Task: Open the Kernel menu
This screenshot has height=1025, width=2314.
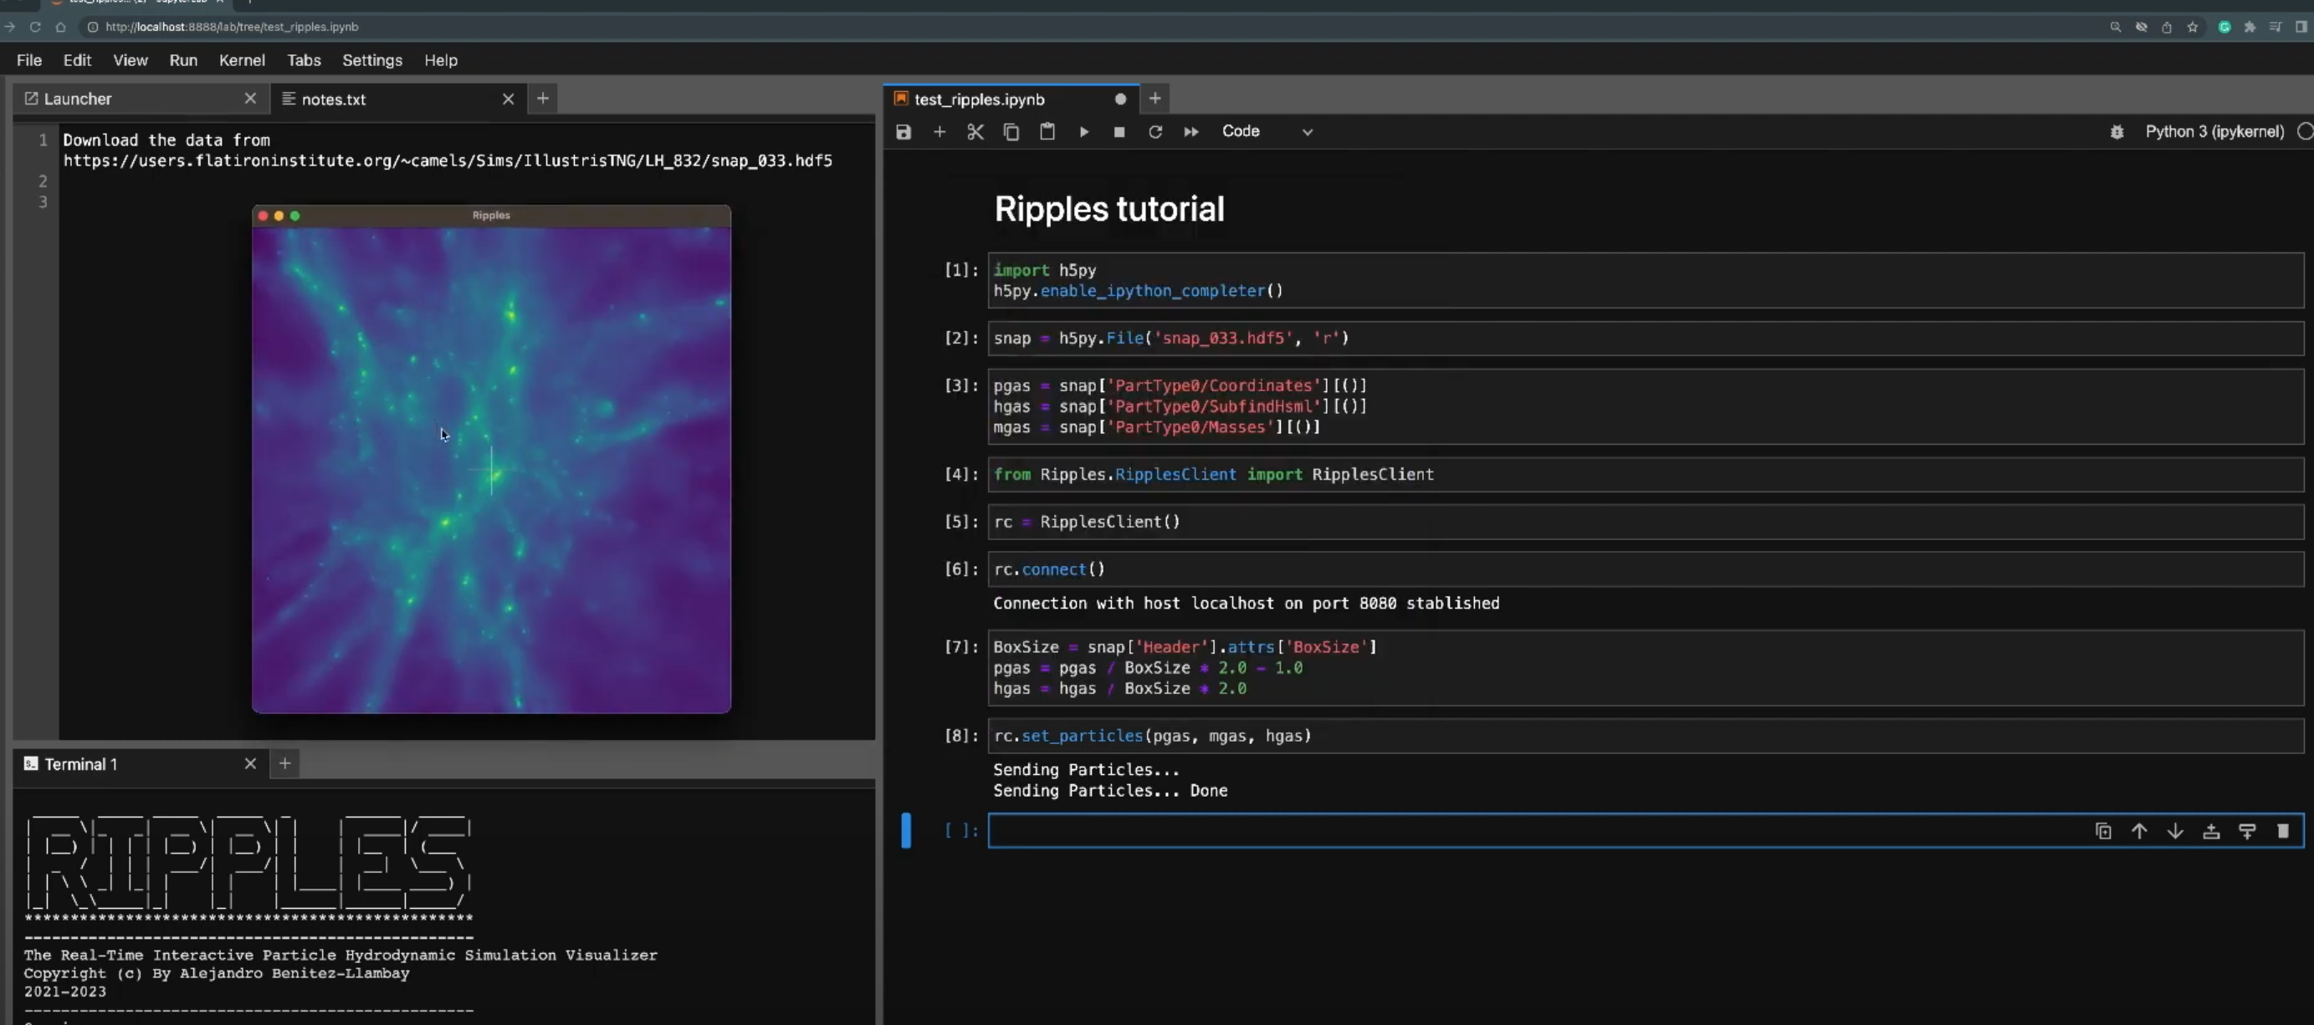Action: click(x=242, y=60)
